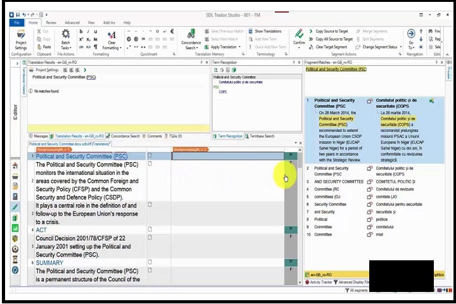The height and width of the screenshot is (304, 456).
Task: Switch to the Review ribbon tab
Action: tap(51, 22)
